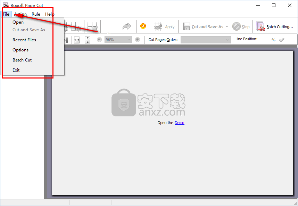The width and height of the screenshot is (298, 206).
Task: Click the Stop button
Action: (x=241, y=27)
